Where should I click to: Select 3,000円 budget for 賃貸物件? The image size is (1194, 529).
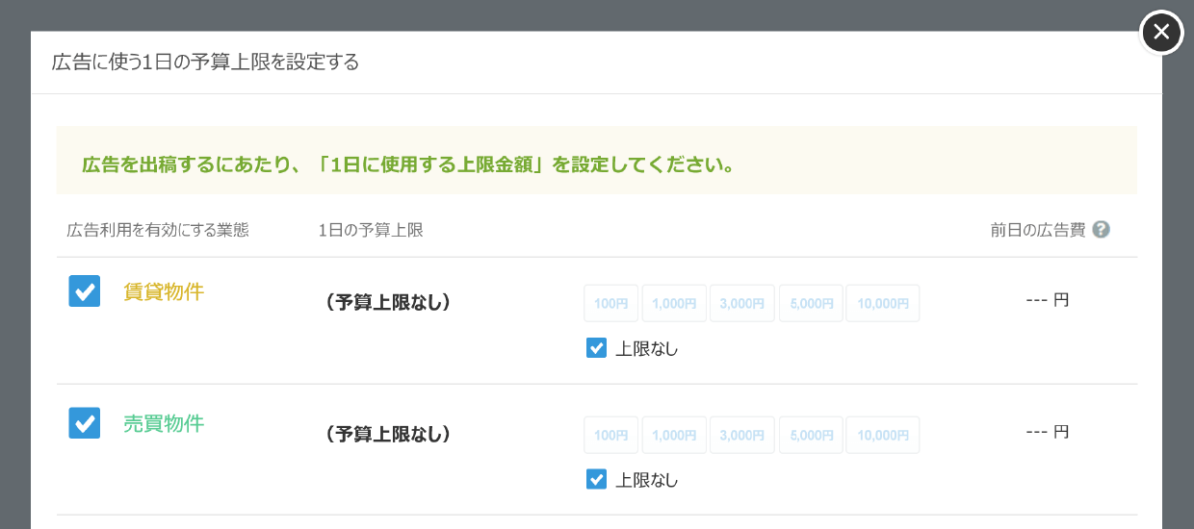coord(741,303)
